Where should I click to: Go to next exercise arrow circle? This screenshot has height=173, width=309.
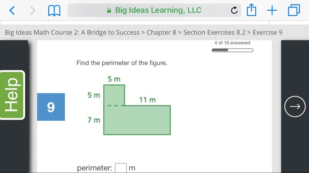coord(295,107)
